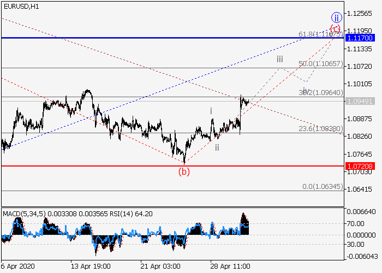Select the red (b) wave label

pos(184,172)
